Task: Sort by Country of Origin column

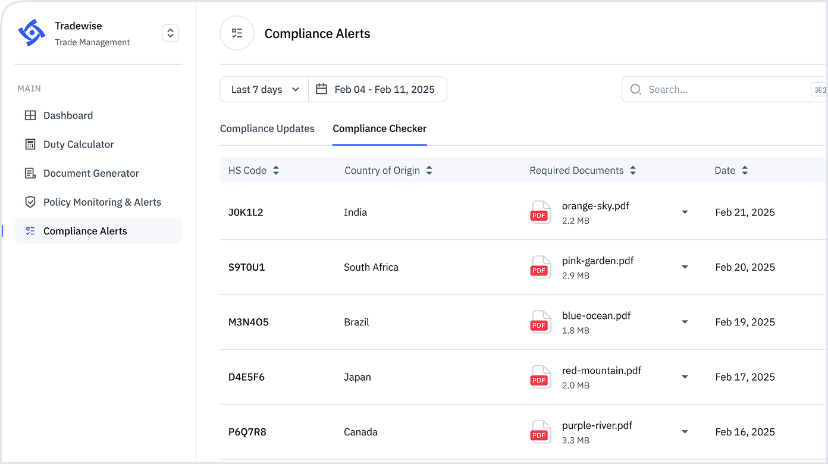Action: tap(429, 171)
